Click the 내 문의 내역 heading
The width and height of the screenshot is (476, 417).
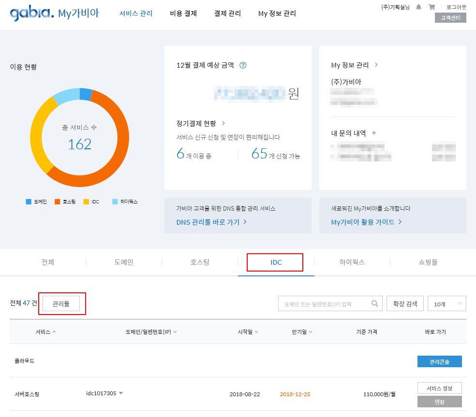click(348, 133)
